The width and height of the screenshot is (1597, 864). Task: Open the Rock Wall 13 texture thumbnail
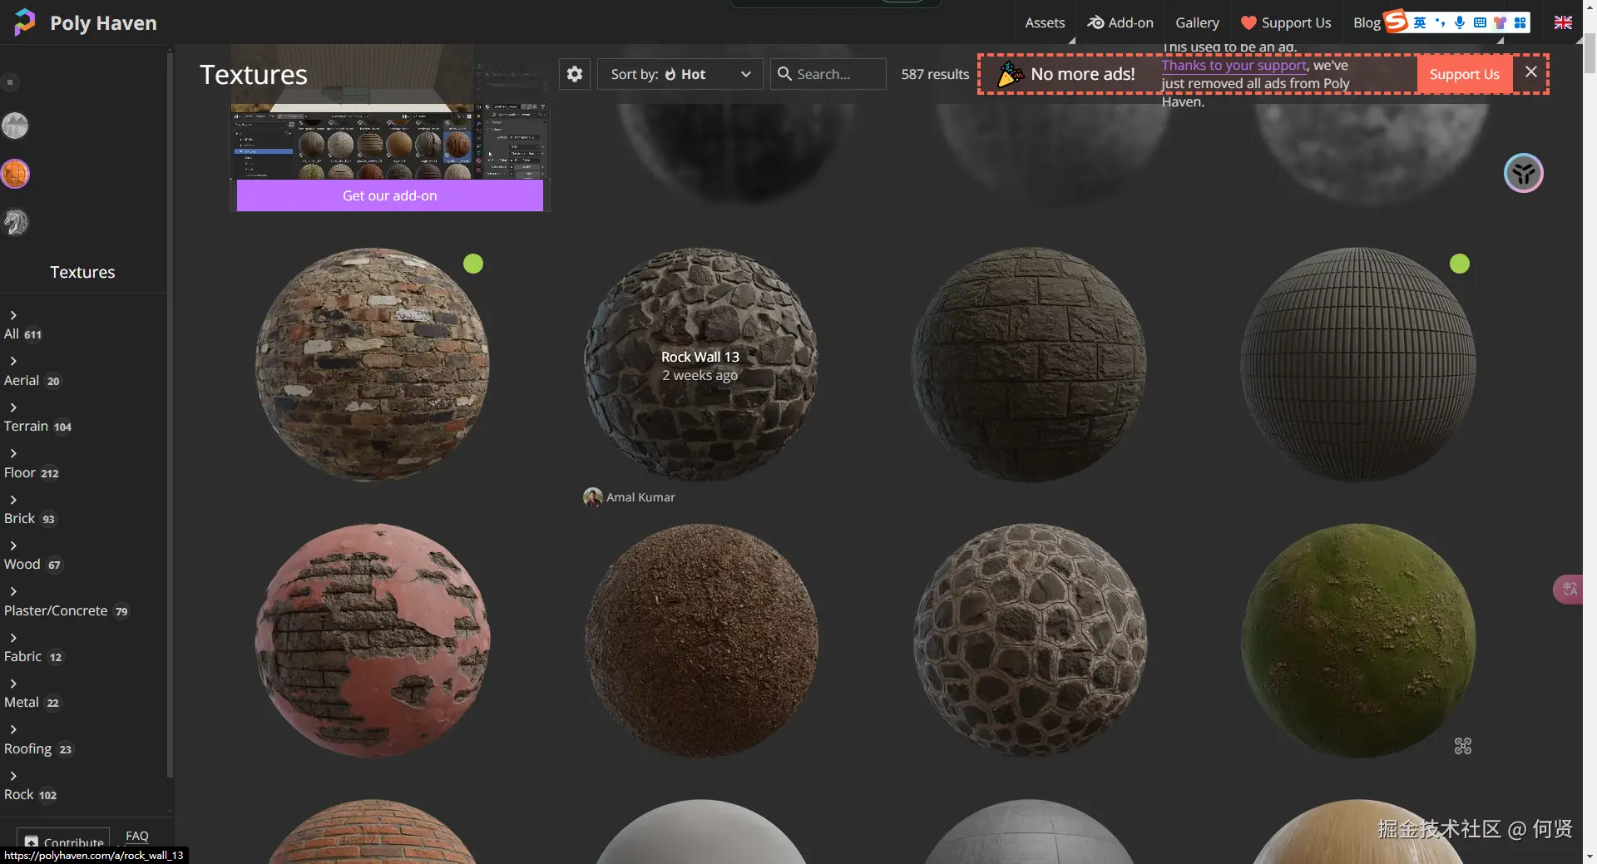point(700,363)
